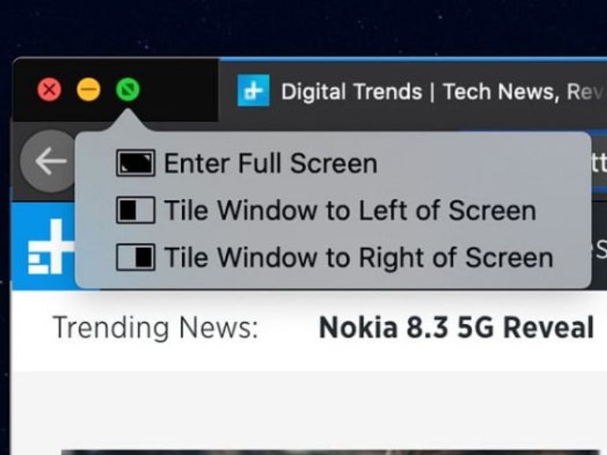This screenshot has width=607, height=455.
Task: Go back using the browser back arrow
Action: (49, 161)
